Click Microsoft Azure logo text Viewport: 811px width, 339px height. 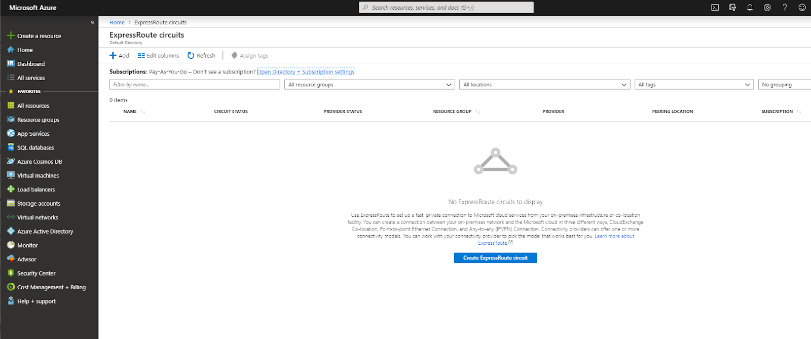click(33, 8)
